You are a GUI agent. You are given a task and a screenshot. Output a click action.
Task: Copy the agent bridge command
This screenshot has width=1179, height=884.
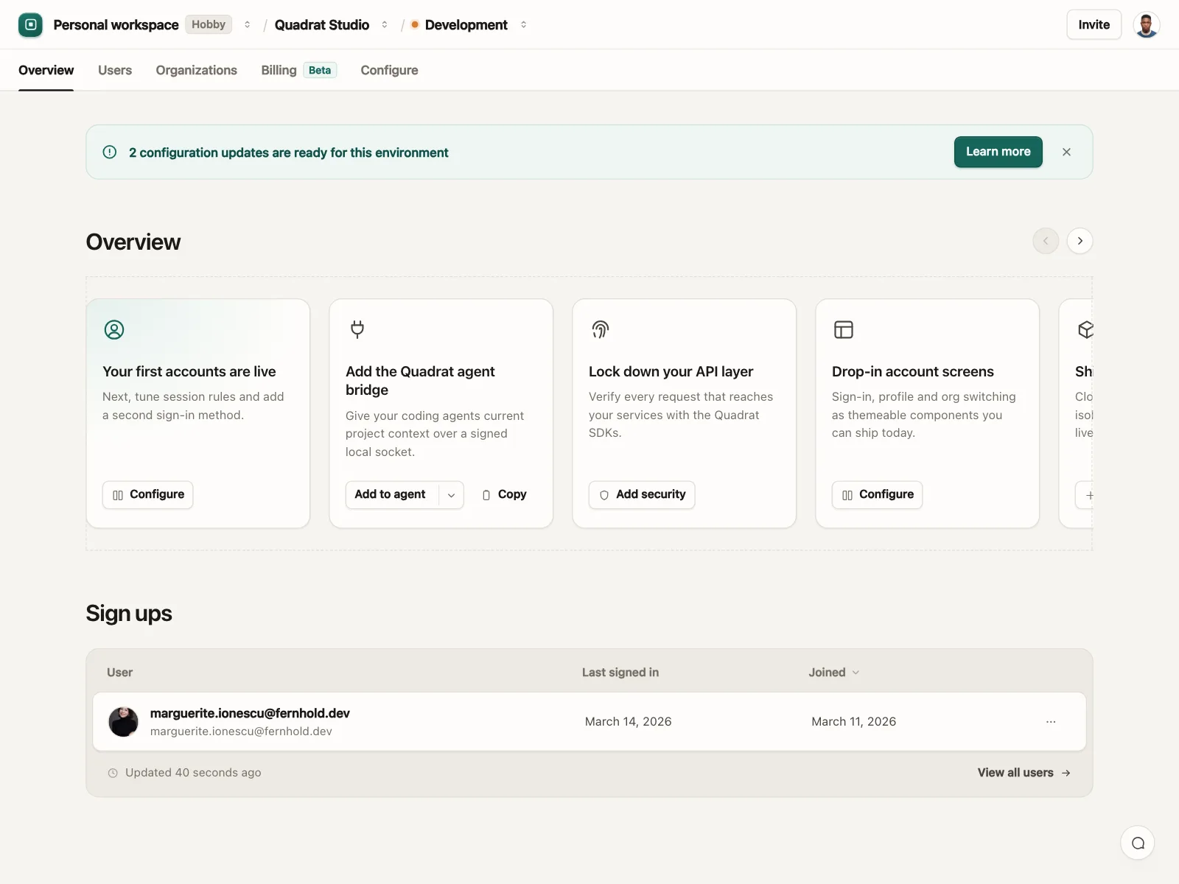coord(505,495)
